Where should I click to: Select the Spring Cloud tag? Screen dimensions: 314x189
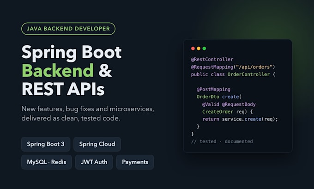[97, 144]
